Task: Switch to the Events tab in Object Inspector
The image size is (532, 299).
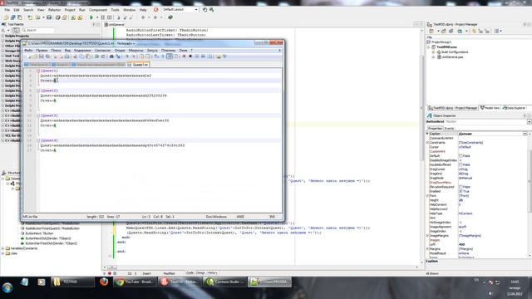Action: [x=449, y=129]
